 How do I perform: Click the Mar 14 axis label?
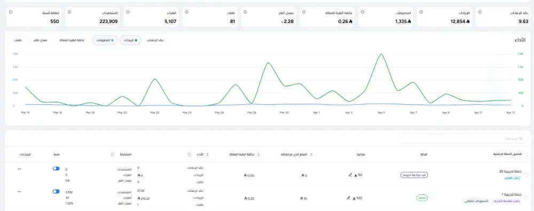[25, 112]
